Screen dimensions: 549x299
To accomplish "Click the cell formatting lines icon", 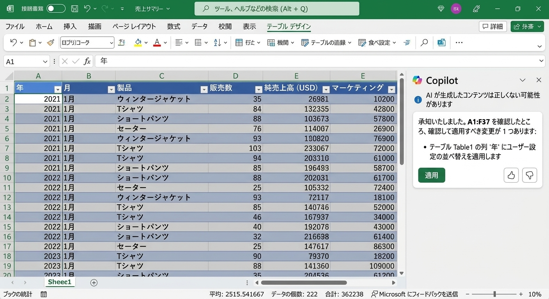I will [x=198, y=42].
